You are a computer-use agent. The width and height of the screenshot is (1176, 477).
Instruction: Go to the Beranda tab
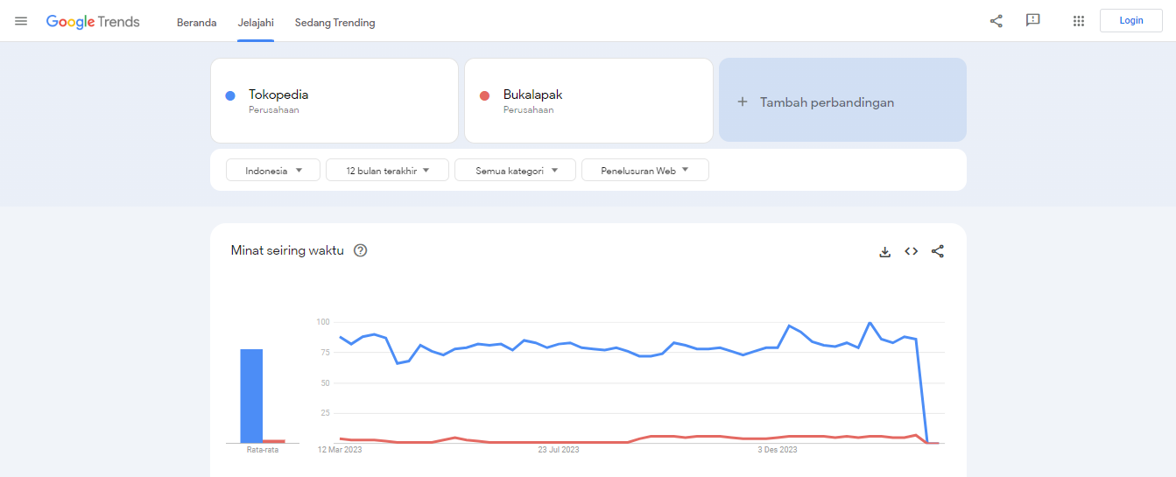pos(197,23)
